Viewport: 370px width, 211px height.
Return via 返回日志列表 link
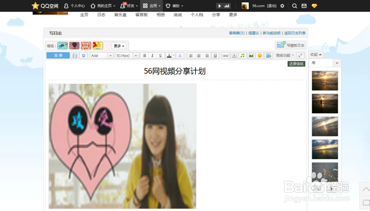coord(295,33)
